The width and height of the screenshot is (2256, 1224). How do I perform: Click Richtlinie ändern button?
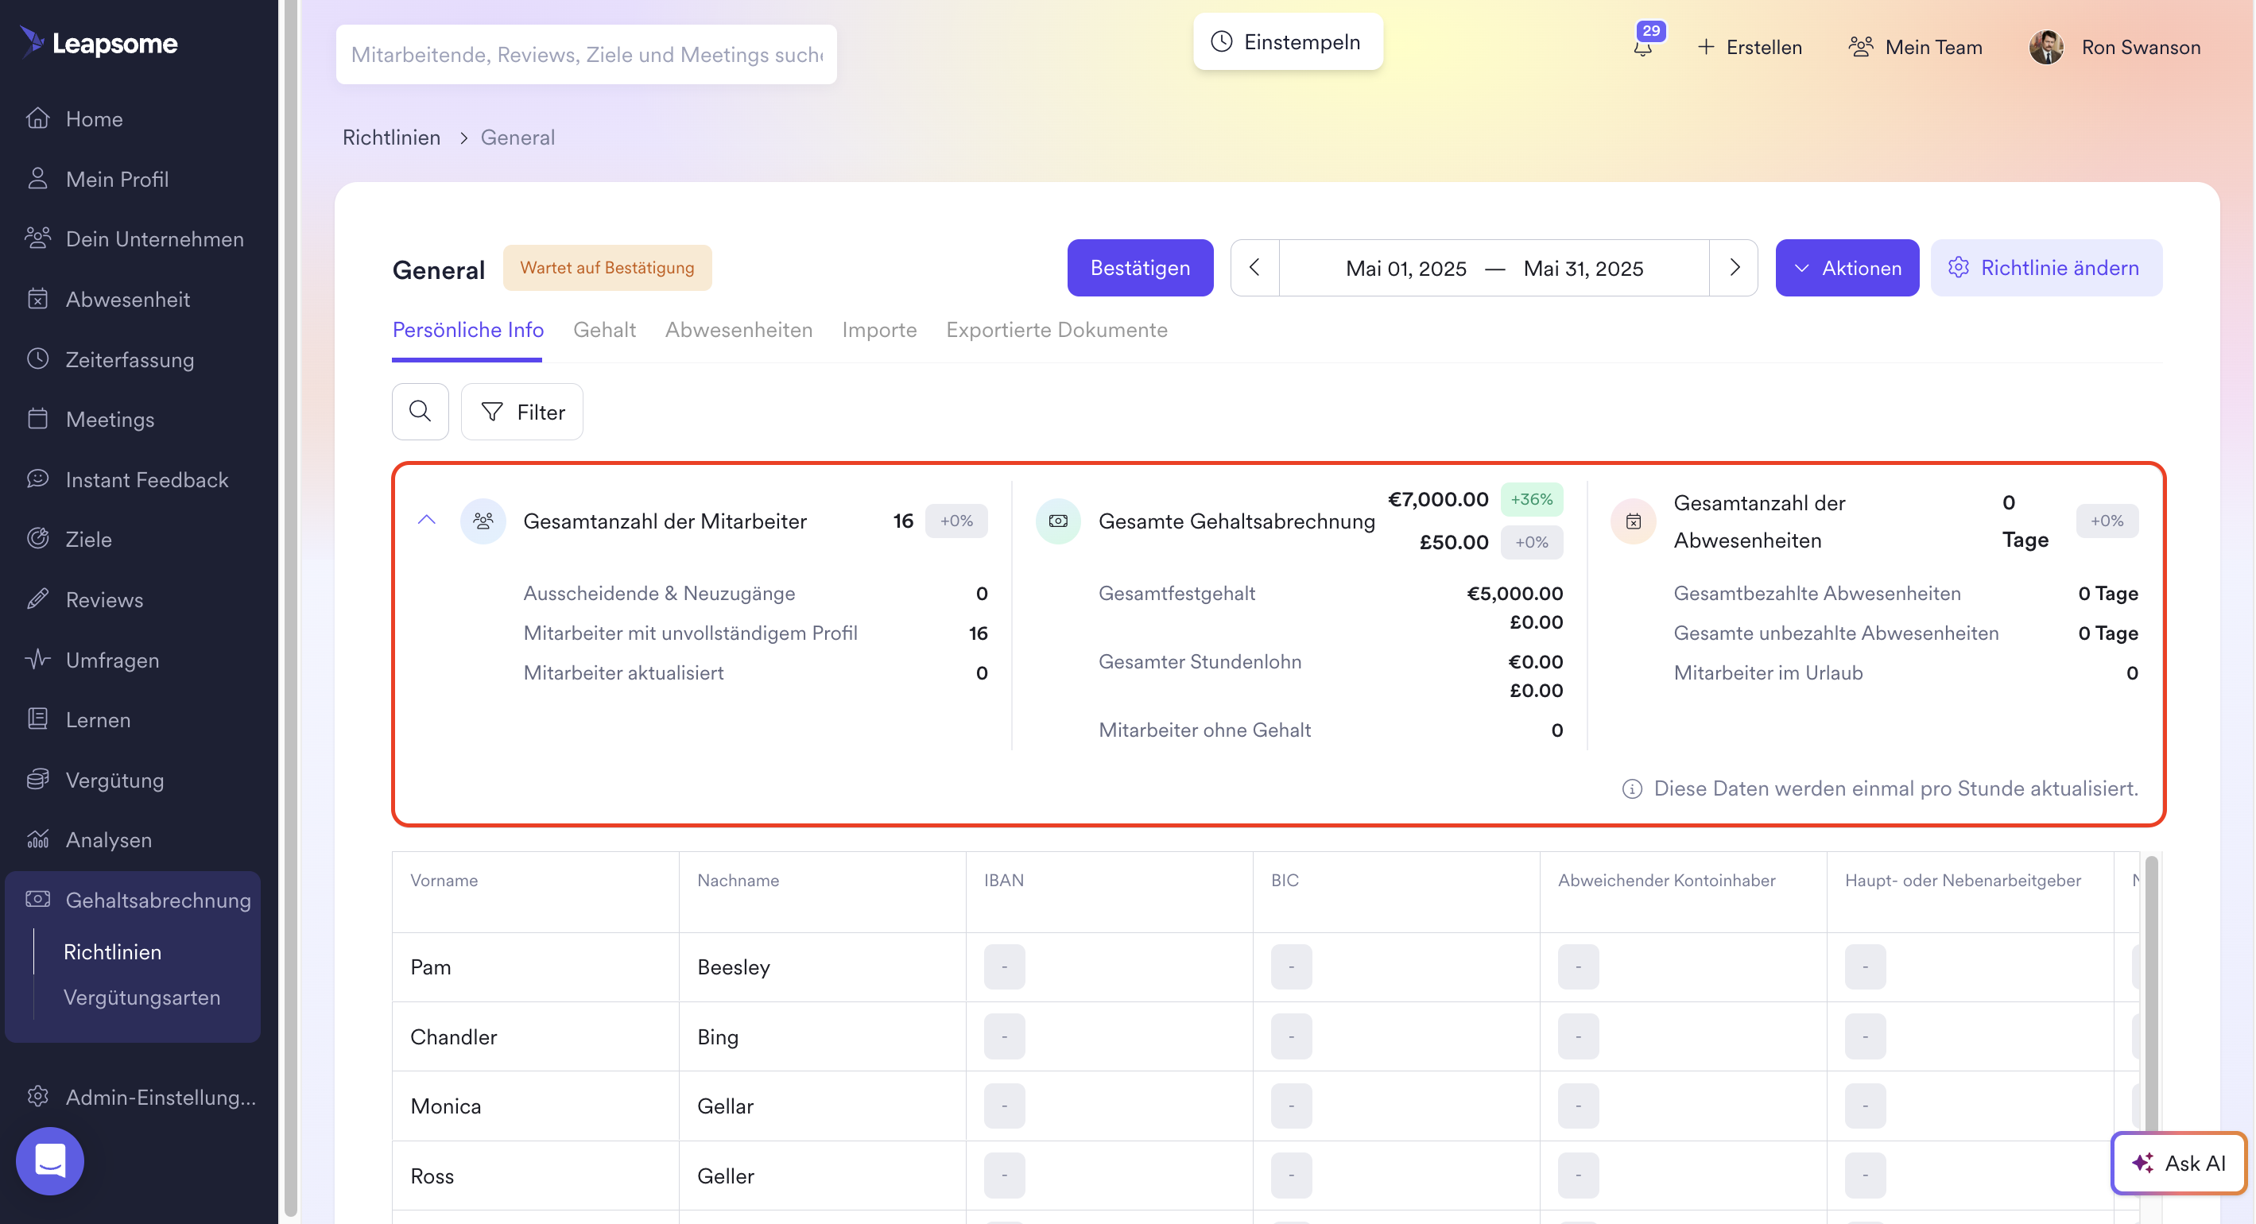tap(2046, 268)
